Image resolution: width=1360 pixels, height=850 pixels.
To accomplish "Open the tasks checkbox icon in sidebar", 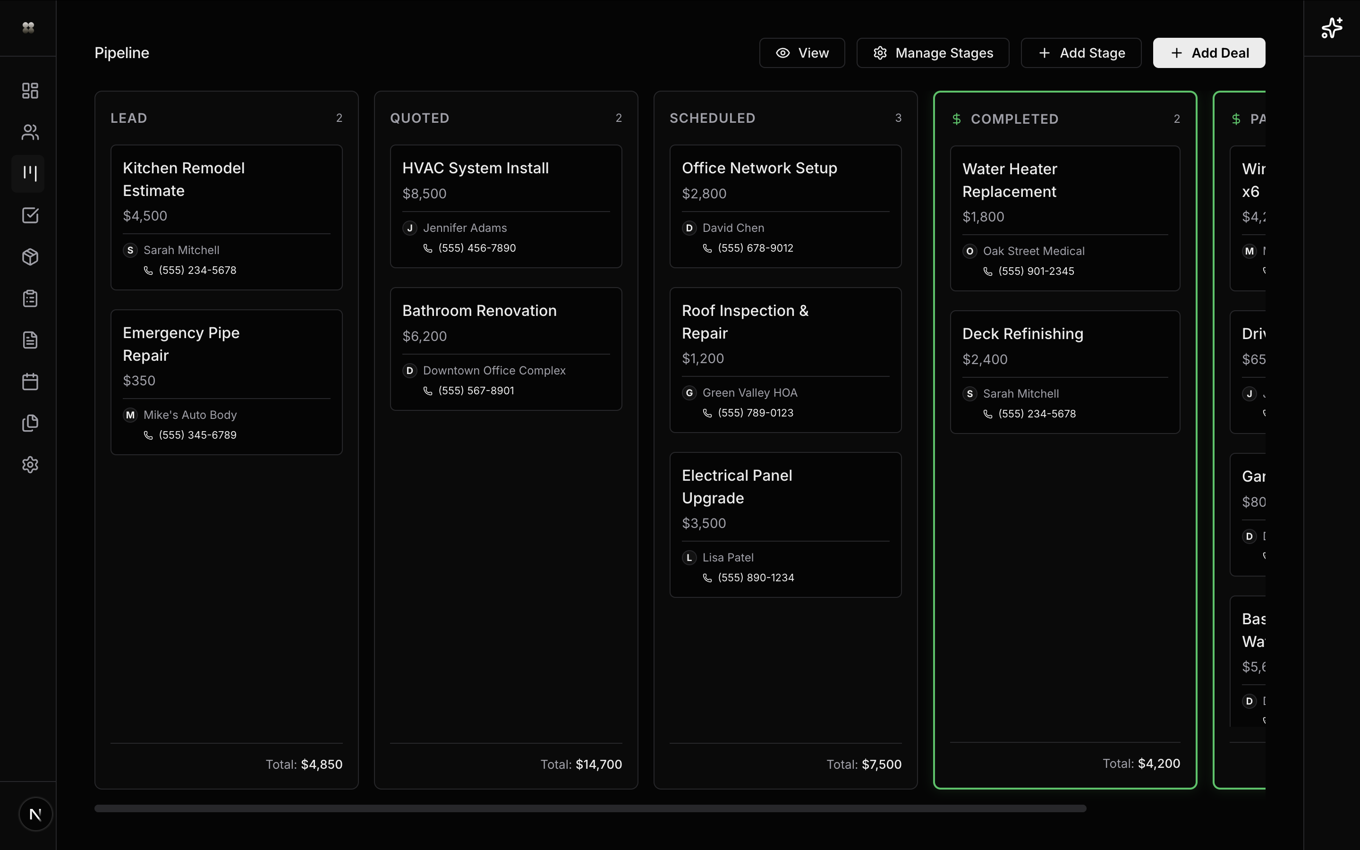I will pyautogui.click(x=30, y=215).
